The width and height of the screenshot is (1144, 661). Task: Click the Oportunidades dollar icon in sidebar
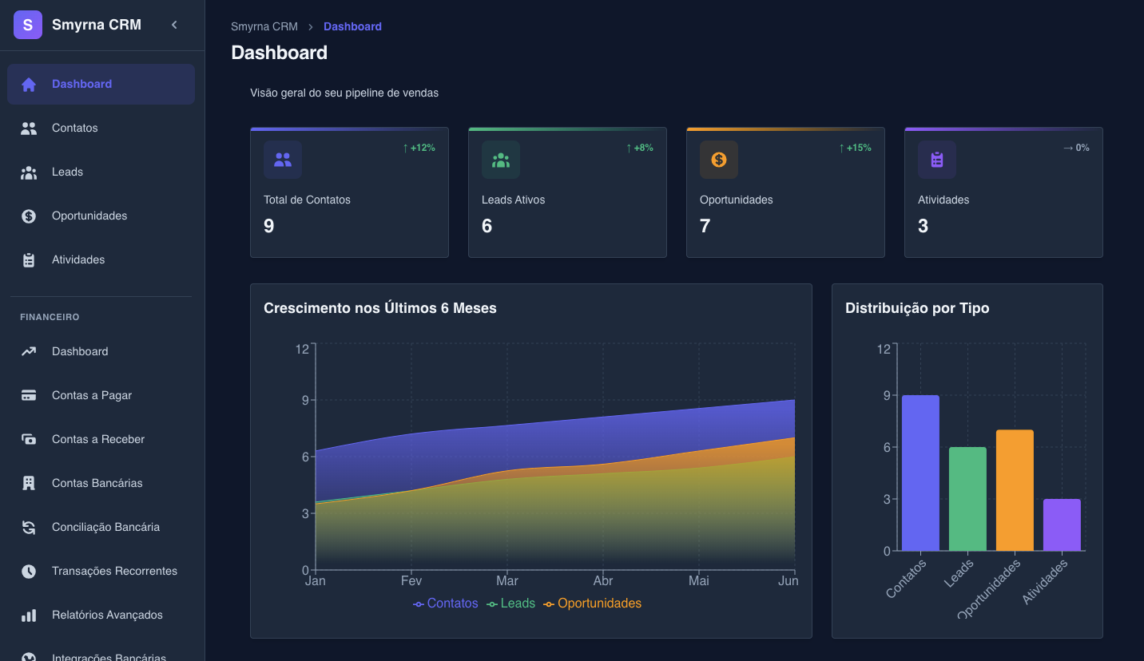point(29,216)
